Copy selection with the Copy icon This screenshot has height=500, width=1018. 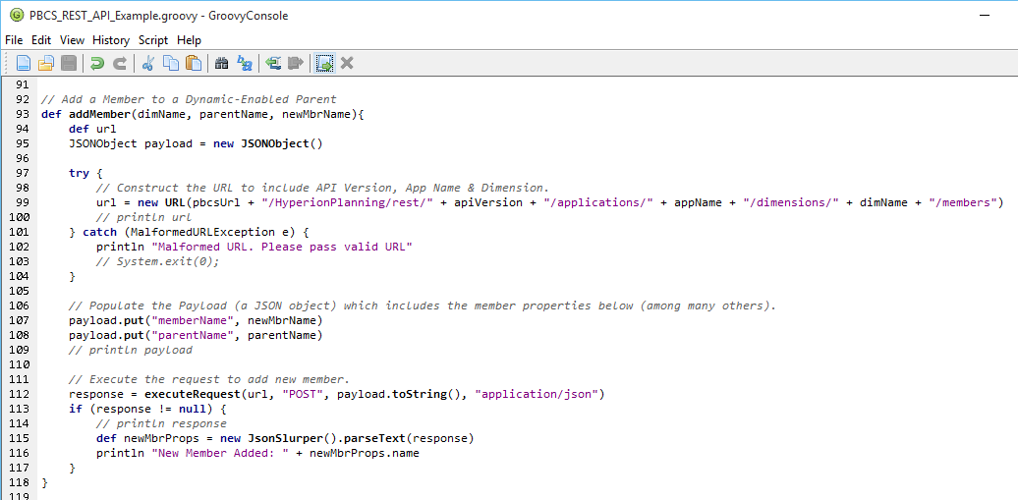point(171,63)
